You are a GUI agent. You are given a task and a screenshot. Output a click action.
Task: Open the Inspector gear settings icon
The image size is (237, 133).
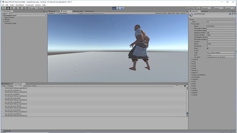click(x=235, y=14)
